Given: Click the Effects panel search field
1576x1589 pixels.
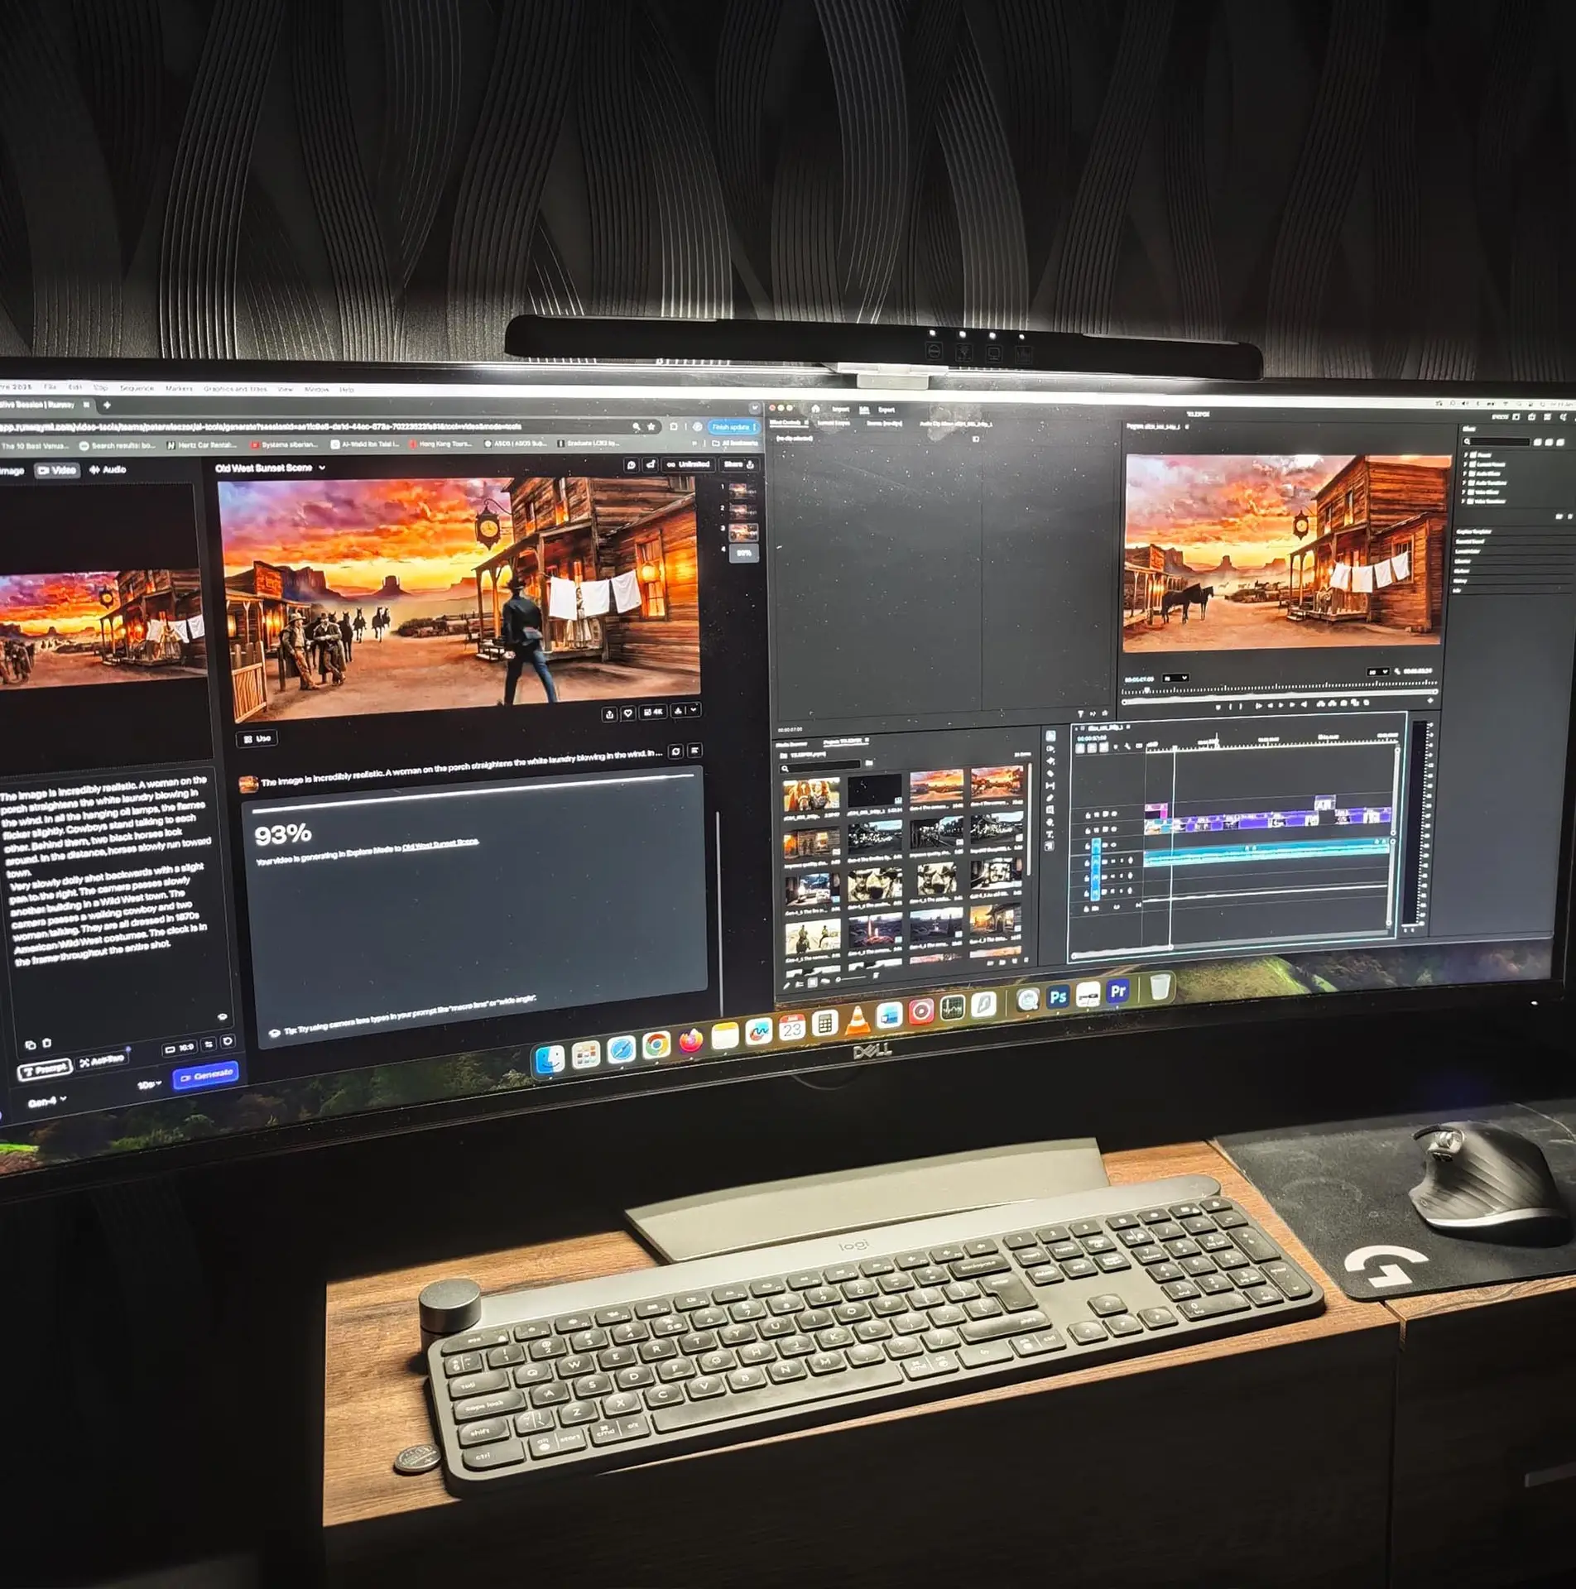Looking at the screenshot, I should click(1496, 442).
